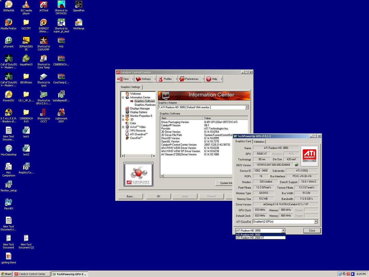Click OK in Catalyst Control Center
This screenshot has height=277, width=369.
point(158,196)
